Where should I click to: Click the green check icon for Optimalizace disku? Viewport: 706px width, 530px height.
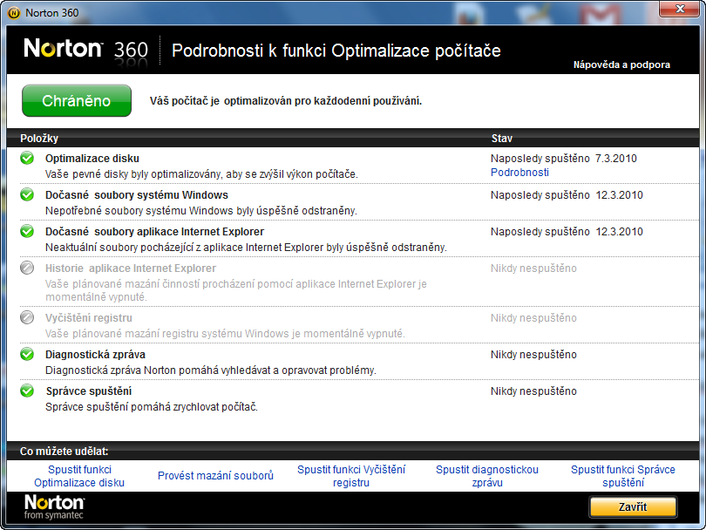click(x=27, y=158)
